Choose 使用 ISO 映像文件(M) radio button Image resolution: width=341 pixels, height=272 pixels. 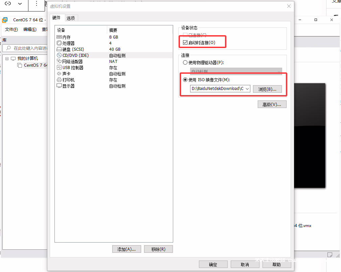[185, 80]
